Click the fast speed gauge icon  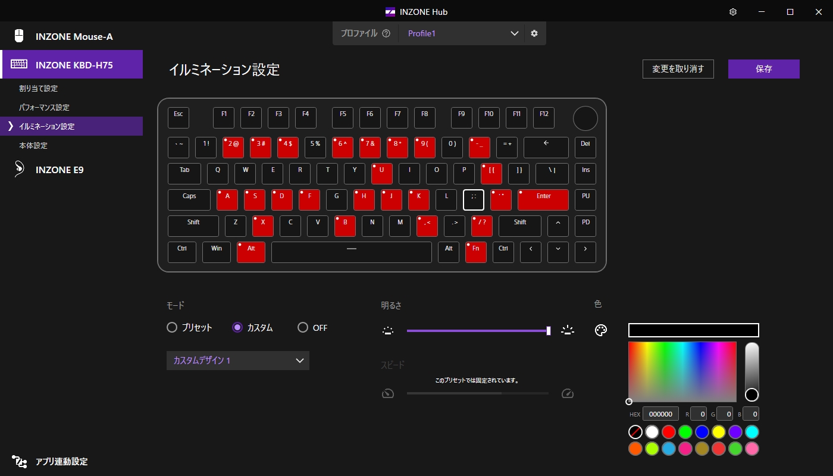567,393
